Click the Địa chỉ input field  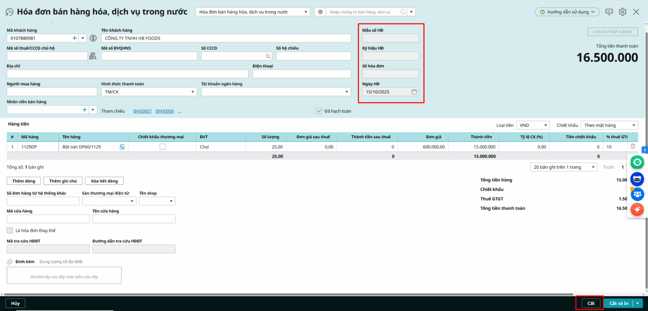(x=127, y=74)
